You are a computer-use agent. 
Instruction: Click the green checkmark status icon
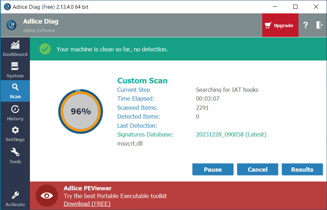(45, 49)
